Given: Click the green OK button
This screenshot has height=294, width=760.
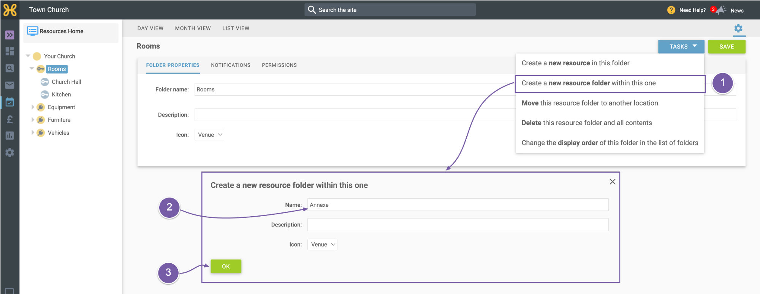Looking at the screenshot, I should click(226, 266).
